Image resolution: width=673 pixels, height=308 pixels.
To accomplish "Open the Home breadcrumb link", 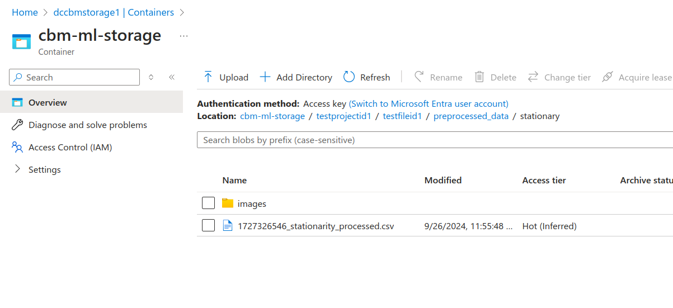I will [x=25, y=12].
